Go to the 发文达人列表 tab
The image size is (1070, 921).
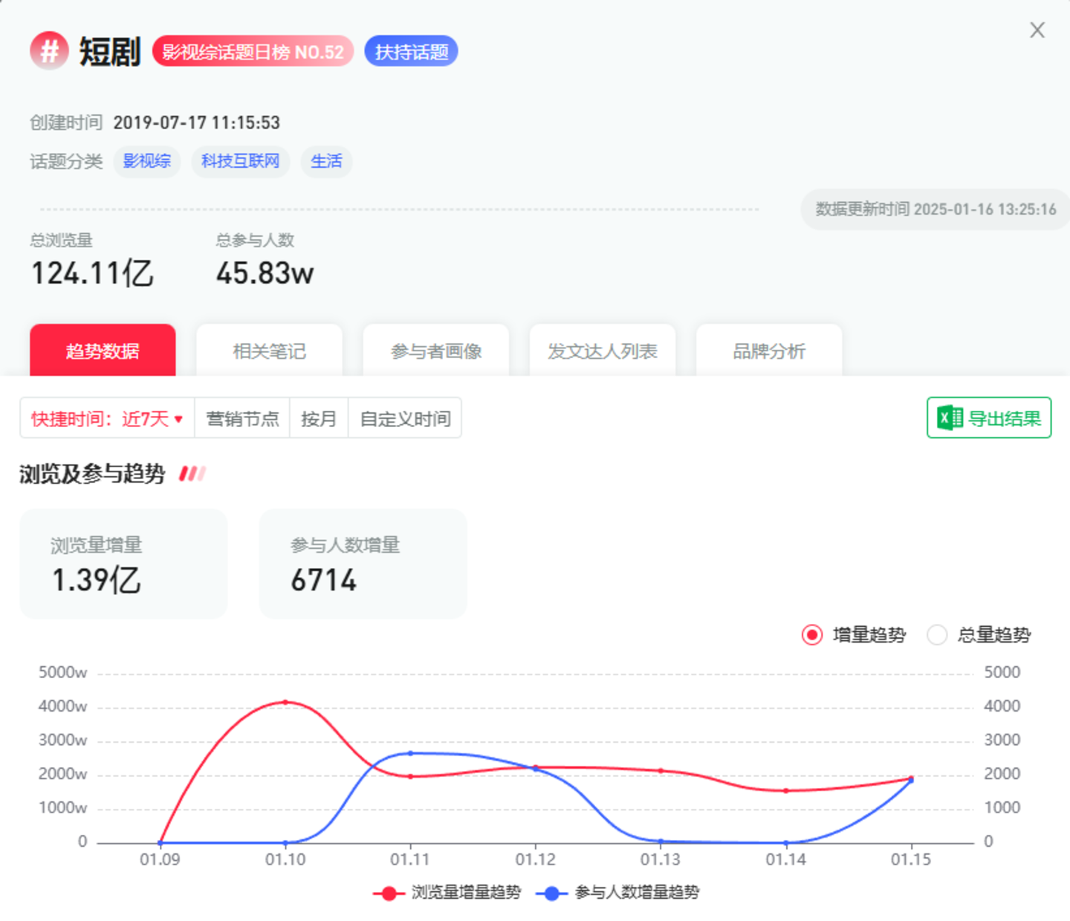(x=603, y=351)
